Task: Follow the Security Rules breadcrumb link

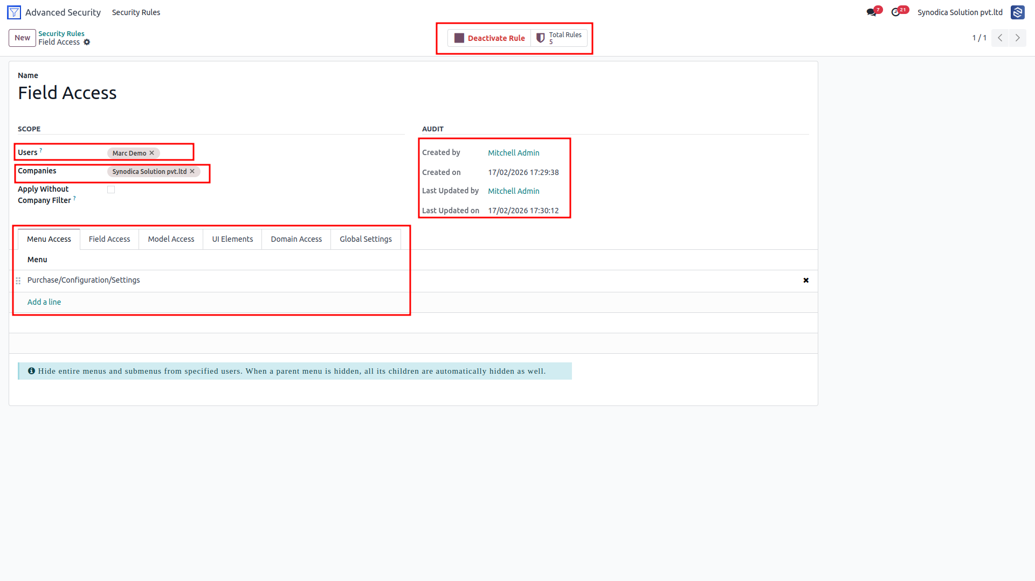Action: pos(61,33)
